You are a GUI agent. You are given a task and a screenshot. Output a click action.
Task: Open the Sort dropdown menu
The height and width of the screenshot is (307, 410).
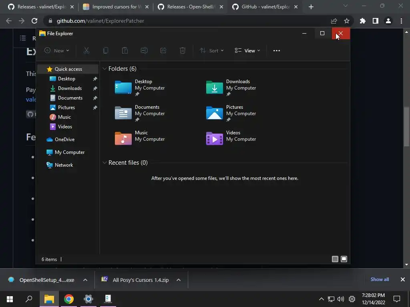pyautogui.click(x=211, y=50)
